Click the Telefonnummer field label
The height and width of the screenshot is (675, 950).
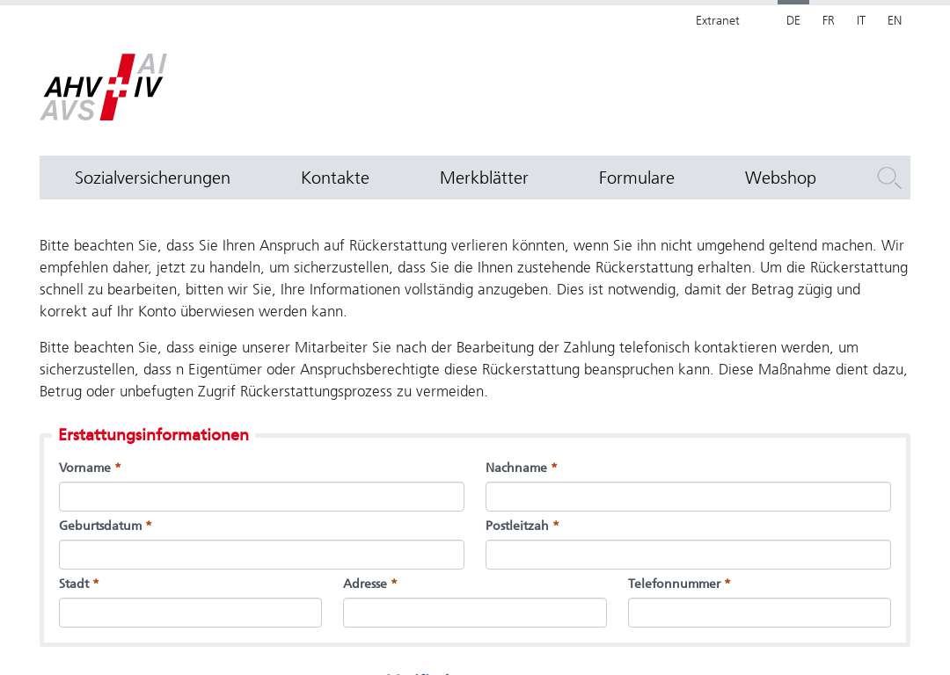(x=675, y=584)
